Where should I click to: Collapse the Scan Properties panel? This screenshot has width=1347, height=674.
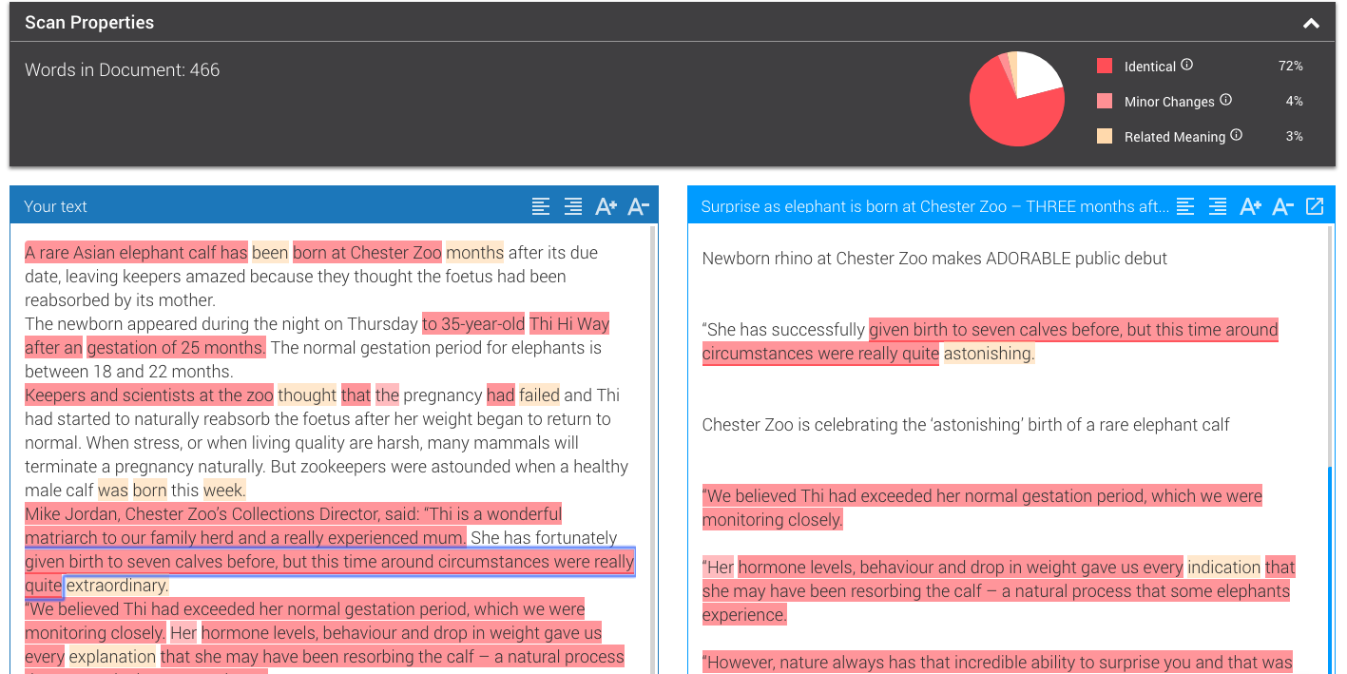[x=1311, y=24]
